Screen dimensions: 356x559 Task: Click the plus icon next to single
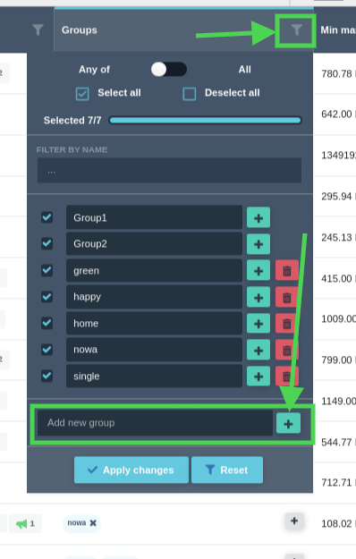pos(259,377)
